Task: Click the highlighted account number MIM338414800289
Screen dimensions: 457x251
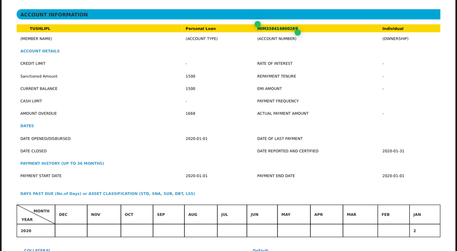Action: 277,29
